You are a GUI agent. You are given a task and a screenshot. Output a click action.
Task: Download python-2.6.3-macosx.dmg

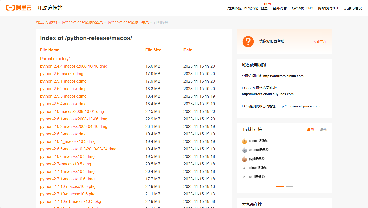63,134
